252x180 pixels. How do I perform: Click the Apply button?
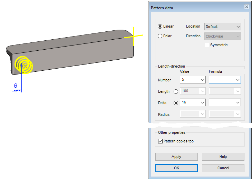click(176, 157)
